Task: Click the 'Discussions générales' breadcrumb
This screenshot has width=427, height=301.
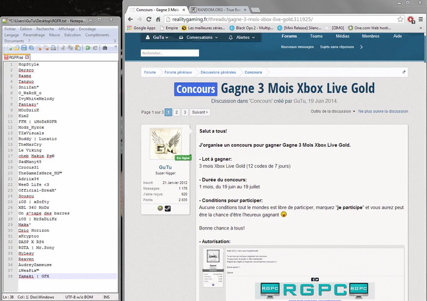Action: (x=218, y=72)
